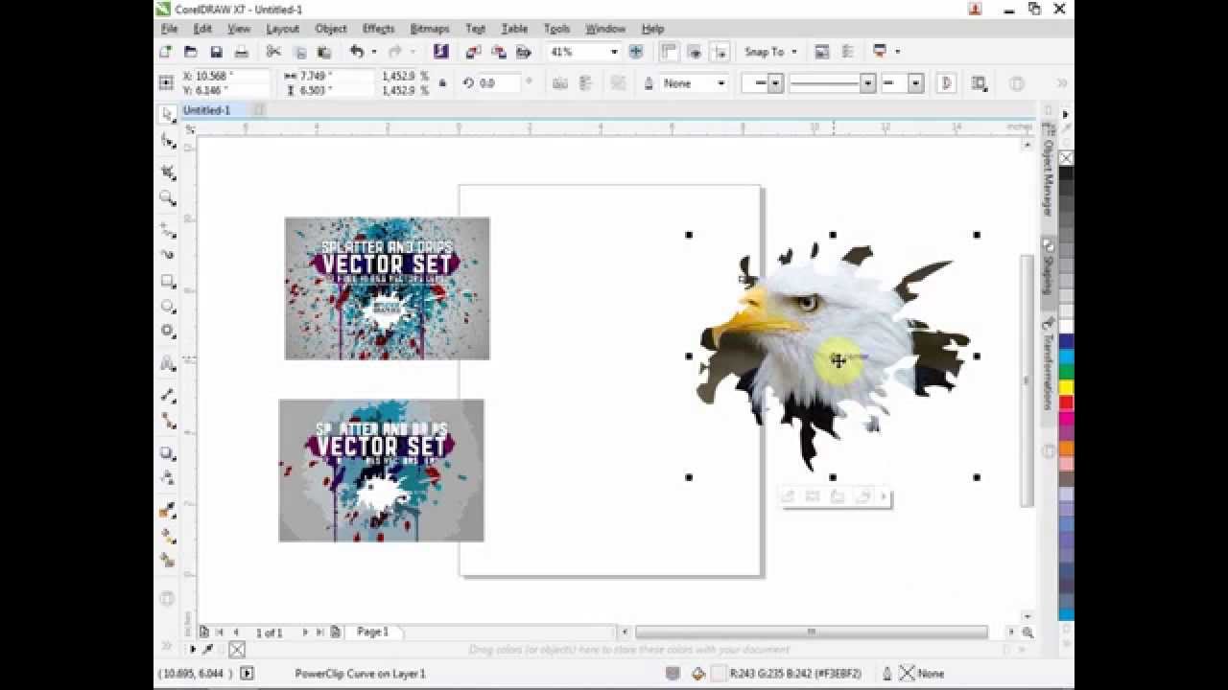
Task: Click the Export toolbar icon
Action: pyautogui.click(x=499, y=52)
